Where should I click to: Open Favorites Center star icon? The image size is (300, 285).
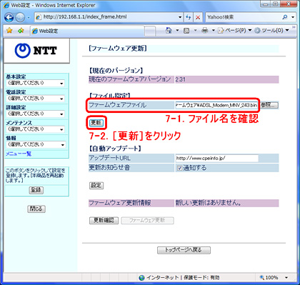tap(9, 31)
